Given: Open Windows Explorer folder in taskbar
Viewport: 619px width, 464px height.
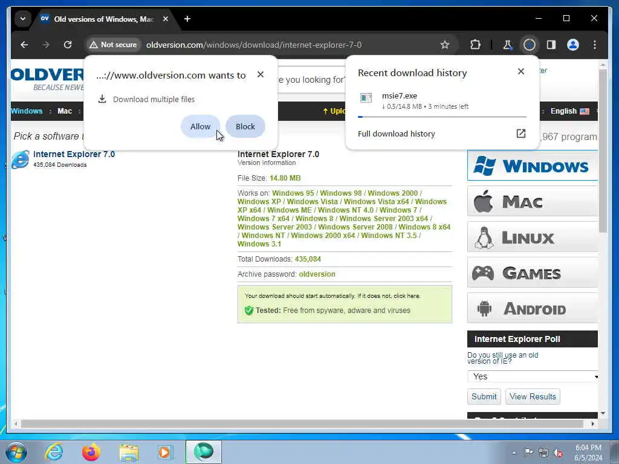Looking at the screenshot, I should [x=129, y=452].
